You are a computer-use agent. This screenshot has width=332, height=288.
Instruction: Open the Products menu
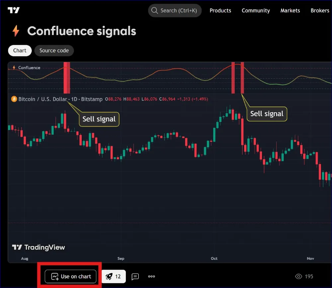pyautogui.click(x=220, y=10)
